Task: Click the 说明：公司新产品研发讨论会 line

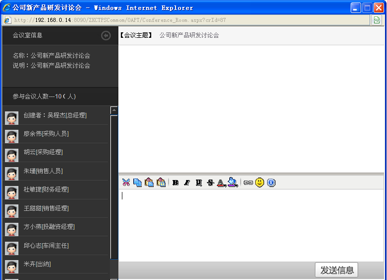Action: 51,65
